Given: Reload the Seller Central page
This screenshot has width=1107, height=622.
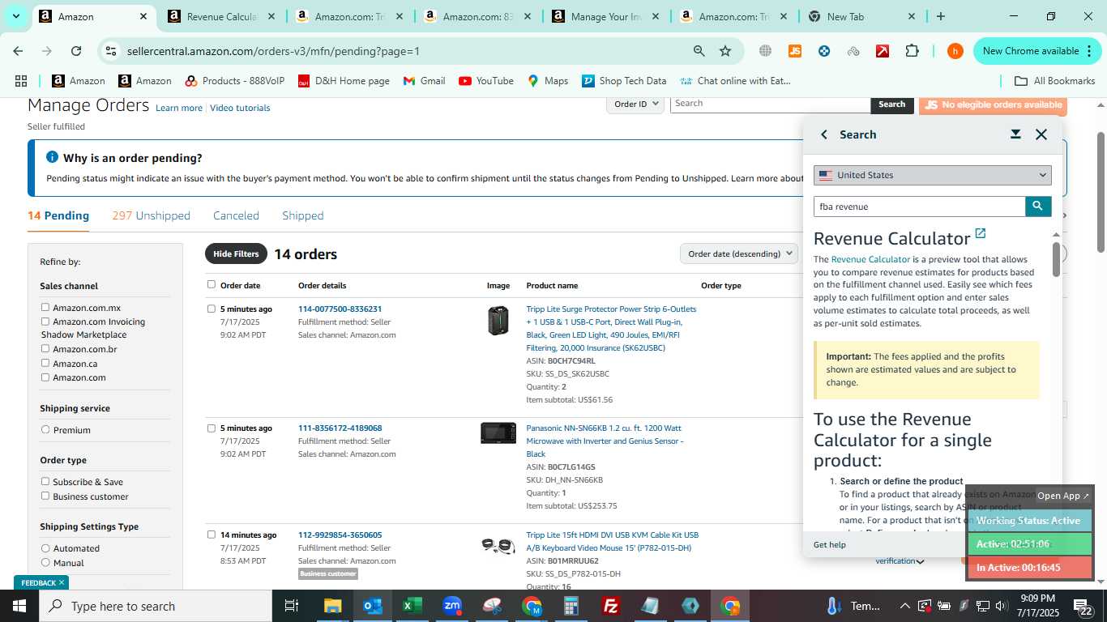Looking at the screenshot, I should pos(76,51).
